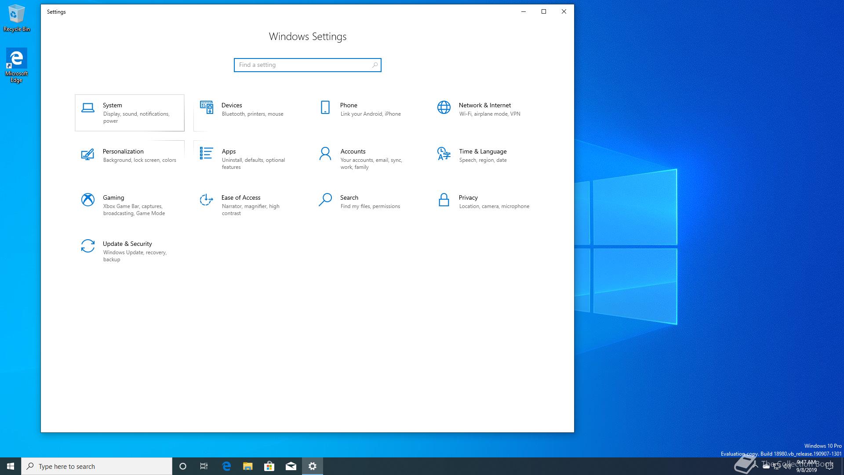Open Microsoft Store from the taskbar
This screenshot has height=475, width=844.
269,466
